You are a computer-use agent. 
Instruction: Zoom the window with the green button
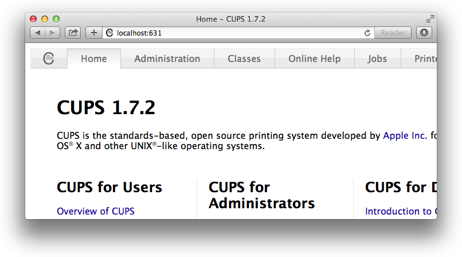56,19
